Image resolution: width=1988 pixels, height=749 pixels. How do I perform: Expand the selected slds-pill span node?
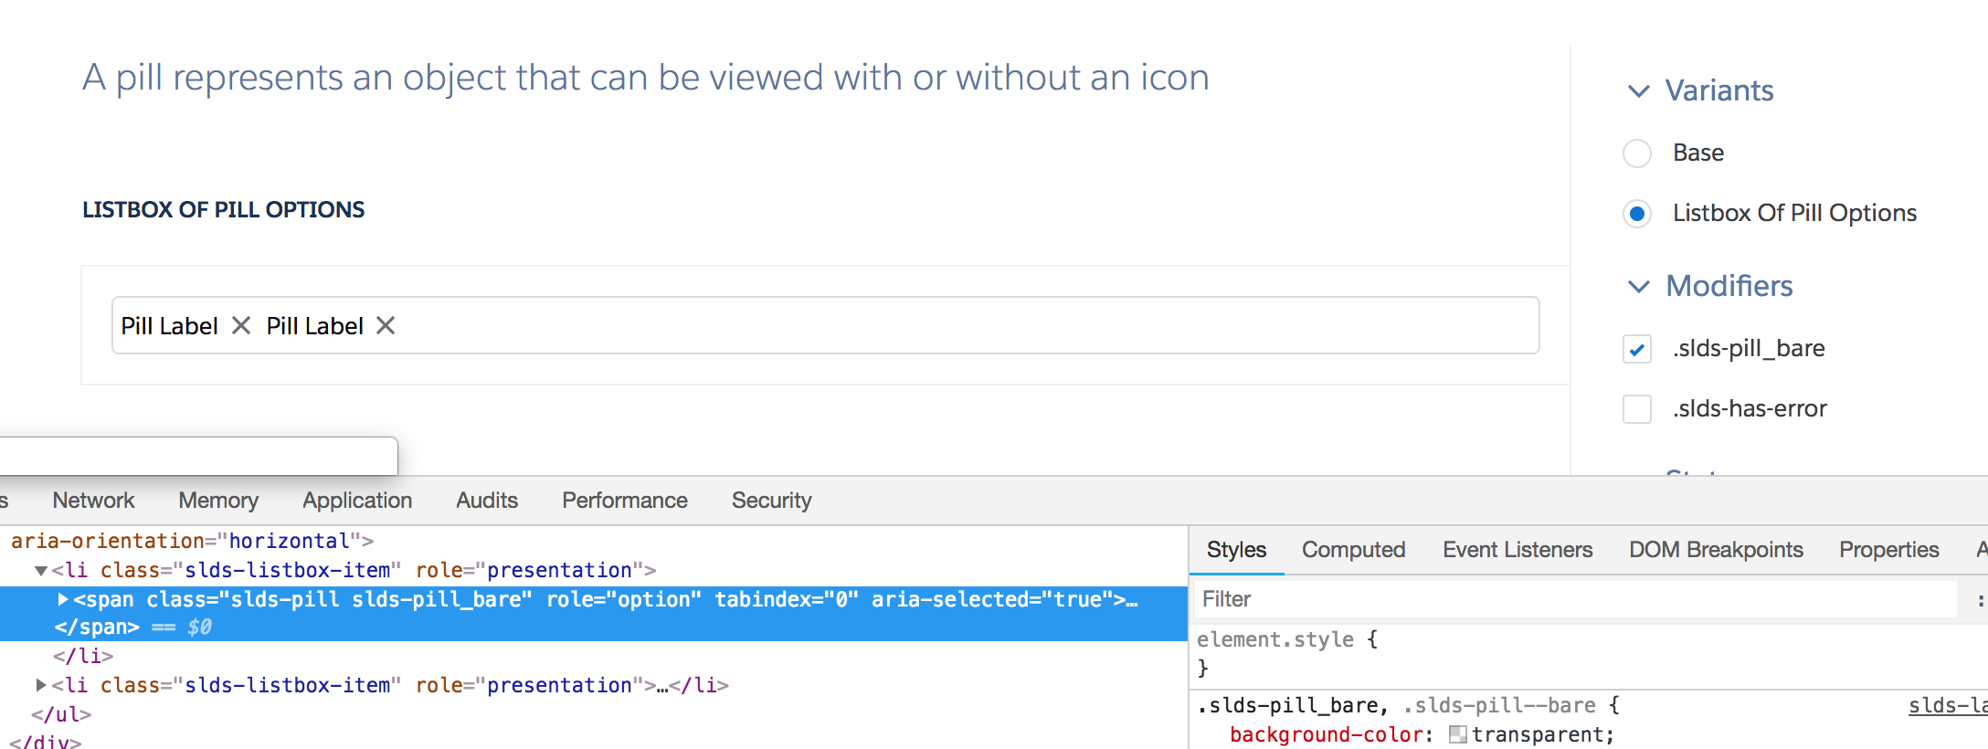63,599
